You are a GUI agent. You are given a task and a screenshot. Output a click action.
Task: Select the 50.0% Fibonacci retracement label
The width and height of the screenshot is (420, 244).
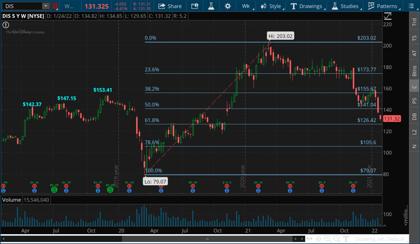click(x=152, y=105)
